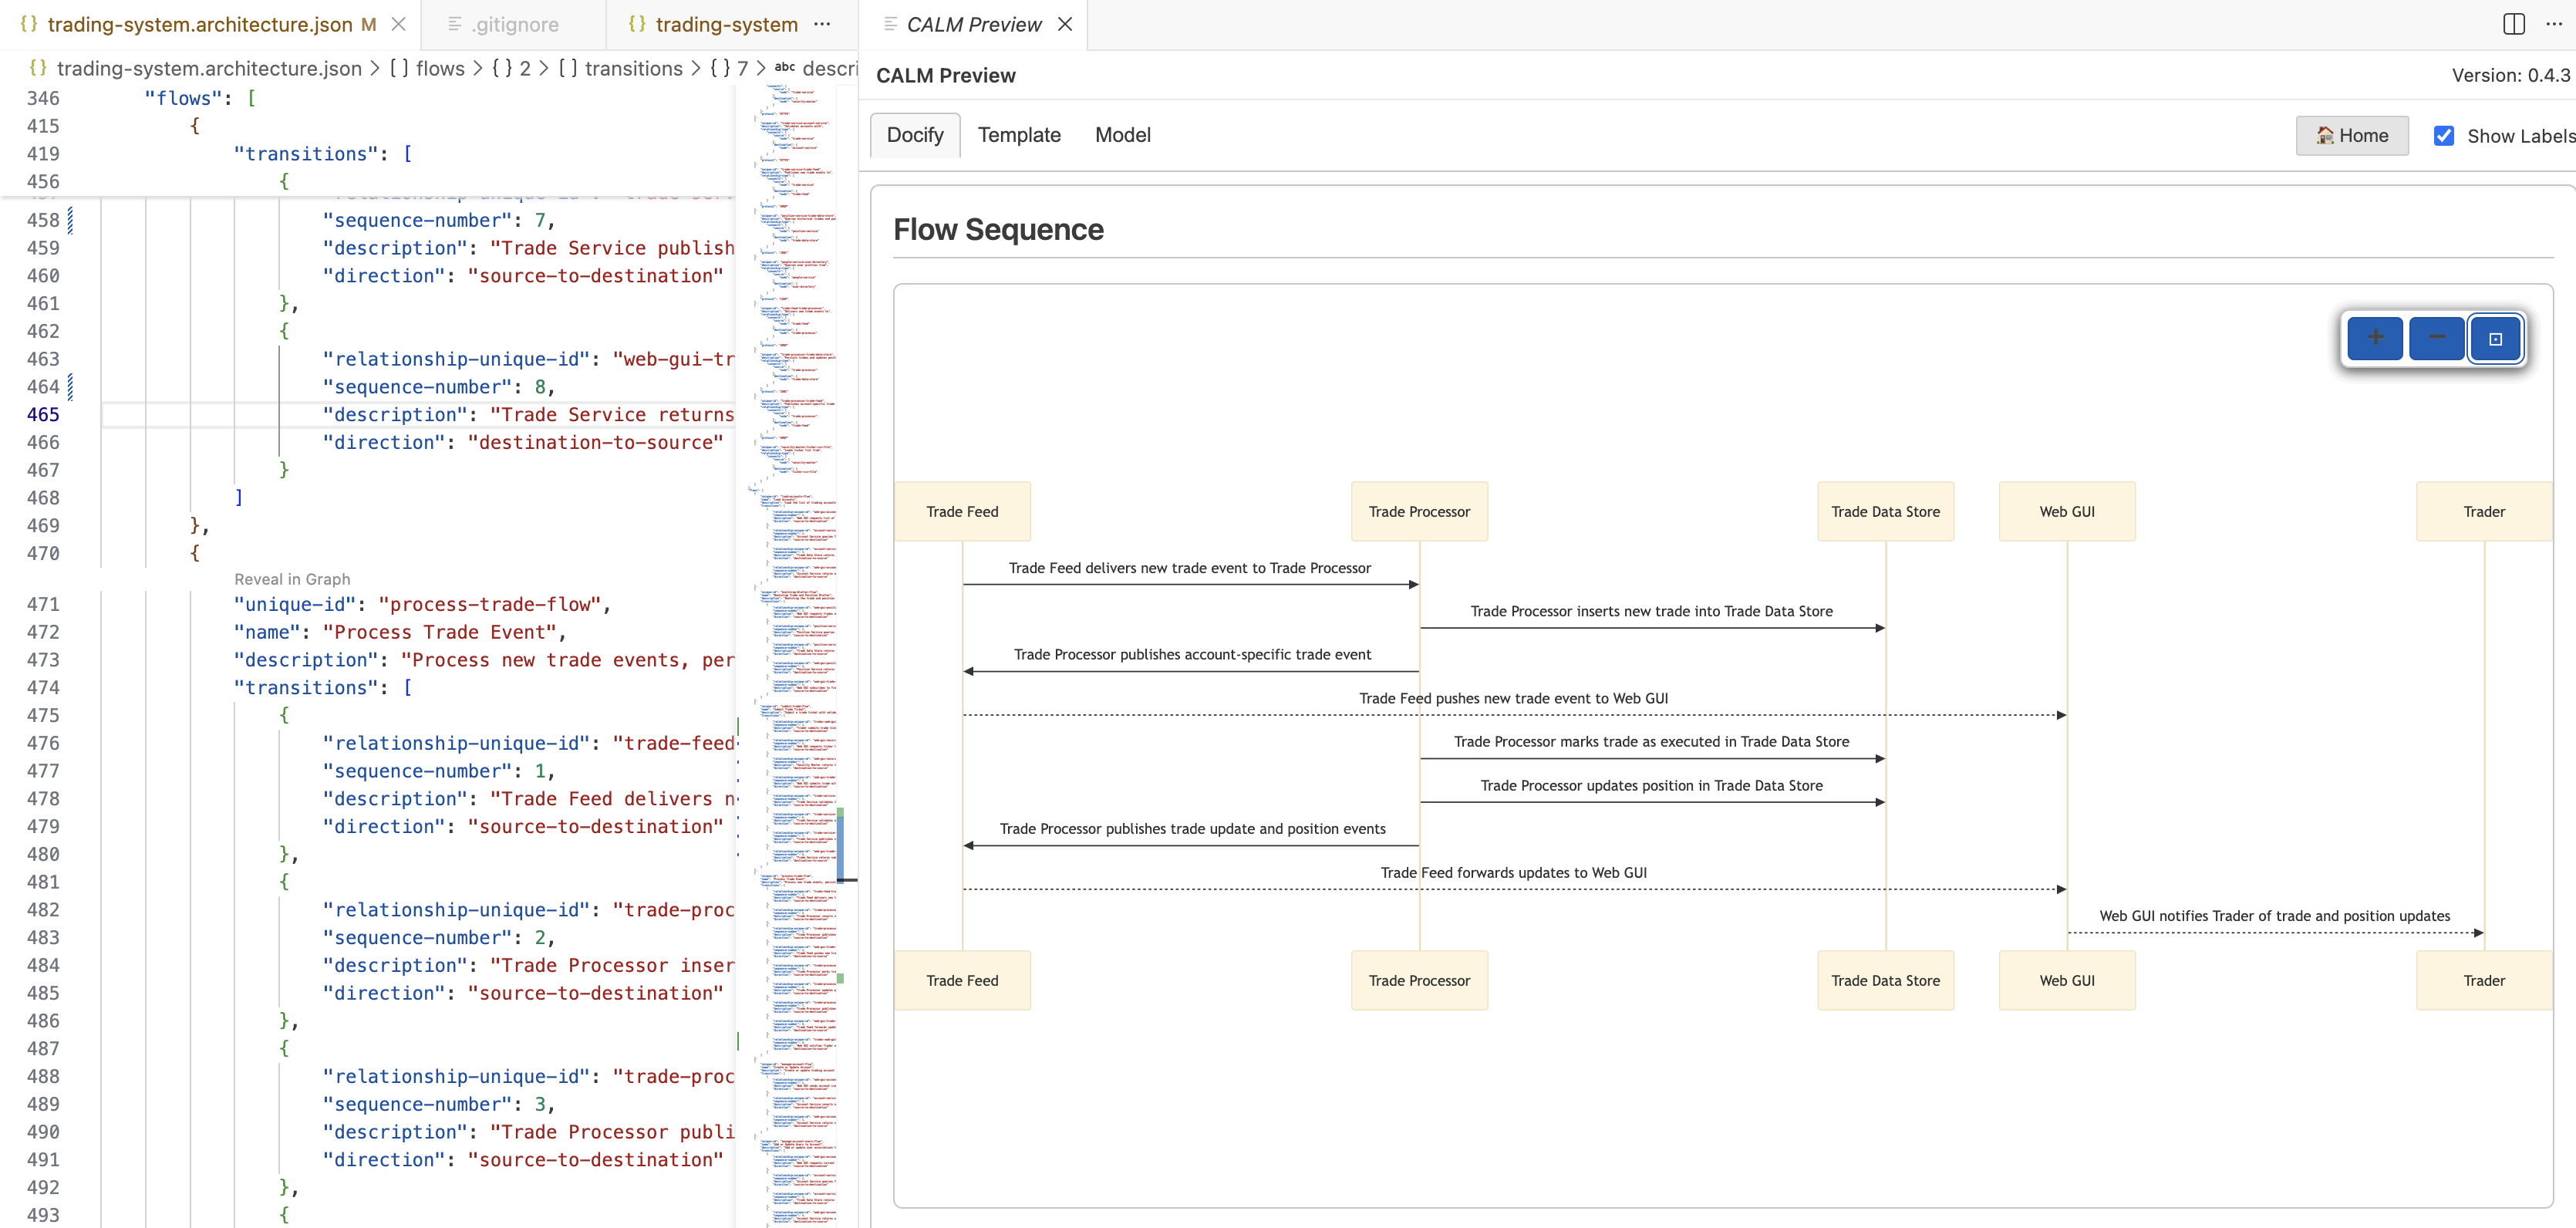The image size is (2576, 1228).
Task: Click the JSON icon on the trading-system.architecture.json tab
Action: [30, 24]
